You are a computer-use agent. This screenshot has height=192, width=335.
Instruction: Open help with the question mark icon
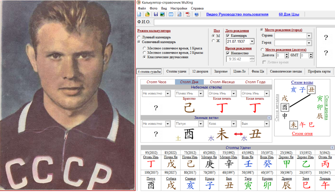click(196, 14)
